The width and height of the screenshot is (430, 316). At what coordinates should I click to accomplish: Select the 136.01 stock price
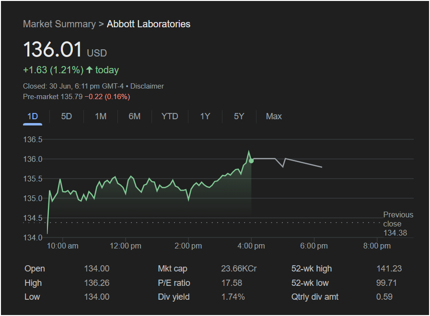tap(52, 50)
